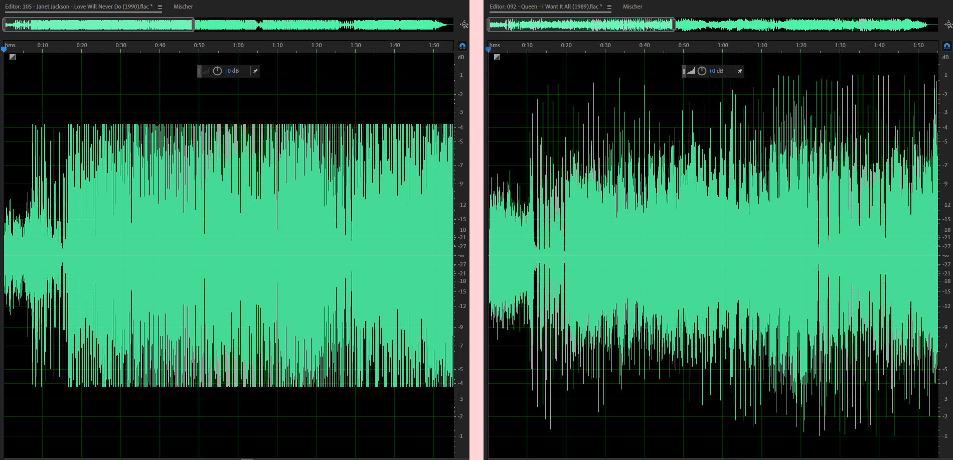The image size is (953, 460).
Task: Switch to Mischer tab beside Queen editor
Action: coord(632,7)
